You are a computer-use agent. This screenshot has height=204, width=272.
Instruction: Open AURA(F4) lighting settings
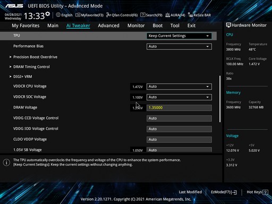pos(175,15)
